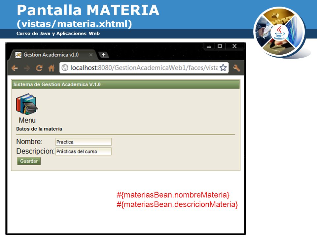Click the #{materiasBean.nombreMateria} text
Image resolution: width=317 pixels, height=237 pixels.
173,195
